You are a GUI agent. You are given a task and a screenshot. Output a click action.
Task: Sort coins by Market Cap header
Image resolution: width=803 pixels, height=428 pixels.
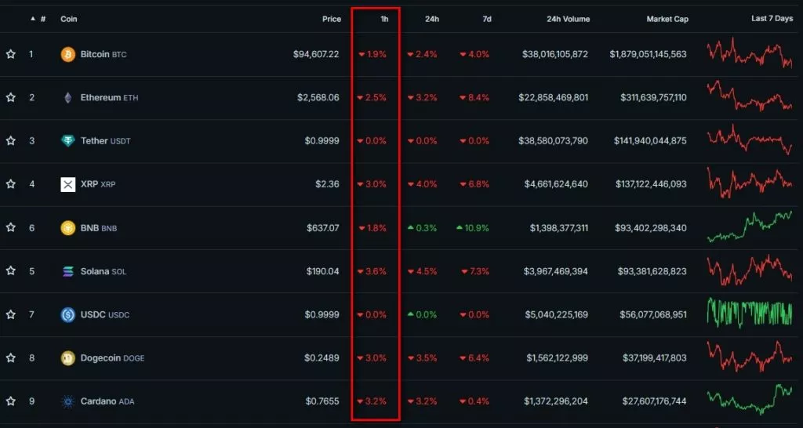(x=667, y=19)
